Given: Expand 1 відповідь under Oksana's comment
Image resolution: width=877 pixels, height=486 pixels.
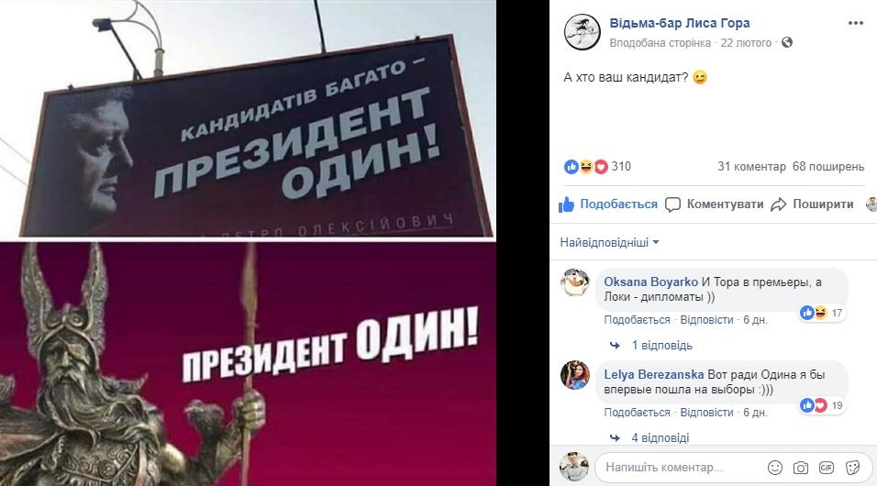Looking at the screenshot, I should point(662,346).
